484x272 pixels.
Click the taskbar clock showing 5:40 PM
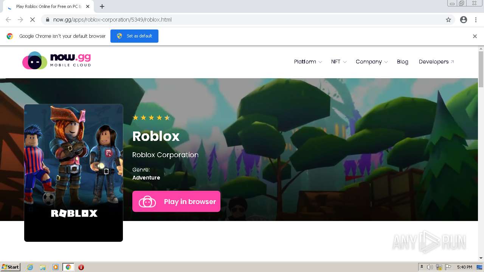464,267
